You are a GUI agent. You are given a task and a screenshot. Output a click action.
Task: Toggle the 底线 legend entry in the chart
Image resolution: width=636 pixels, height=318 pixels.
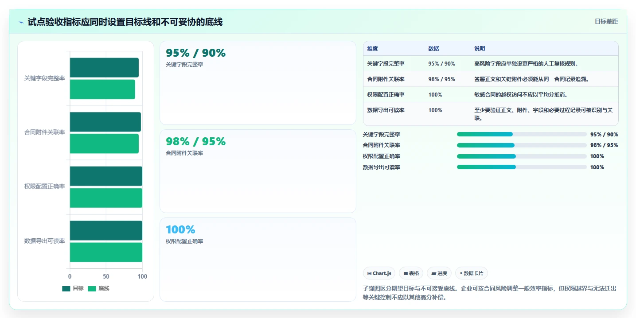pos(98,288)
